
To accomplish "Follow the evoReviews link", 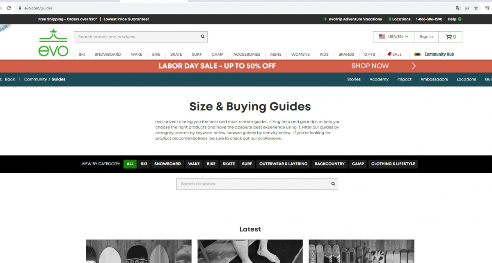I will 269,138.
